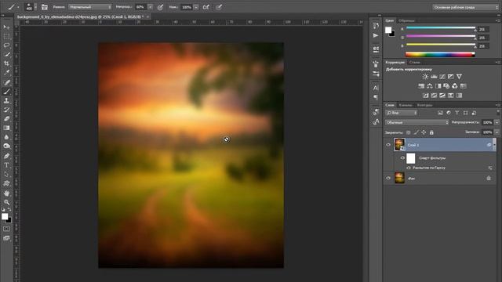Click toolbox foreground color swatch
This screenshot has height=282, width=502.
coord(5,217)
